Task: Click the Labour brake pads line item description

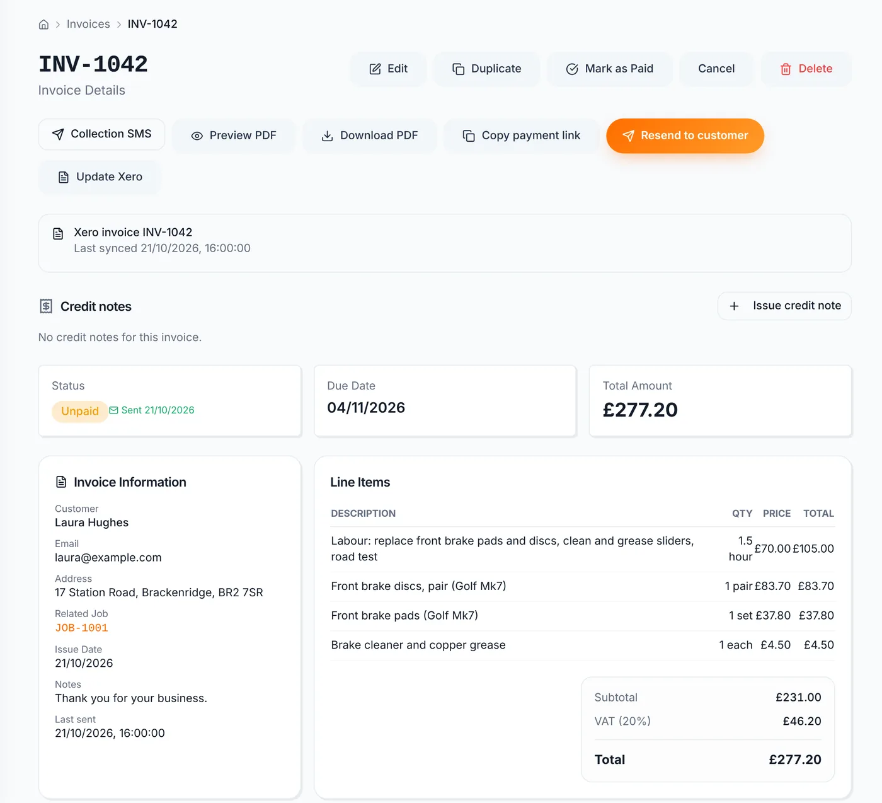Action: pyautogui.click(x=512, y=549)
